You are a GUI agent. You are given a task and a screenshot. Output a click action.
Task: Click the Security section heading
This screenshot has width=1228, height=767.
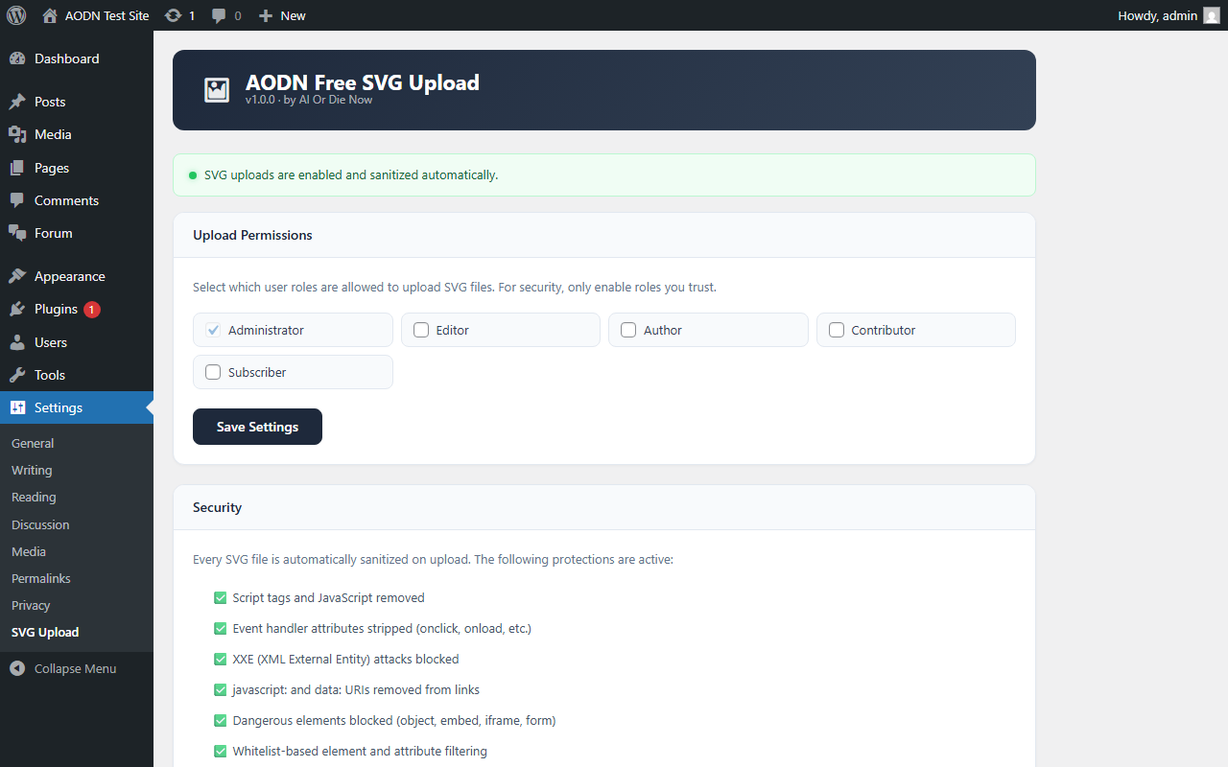(217, 507)
